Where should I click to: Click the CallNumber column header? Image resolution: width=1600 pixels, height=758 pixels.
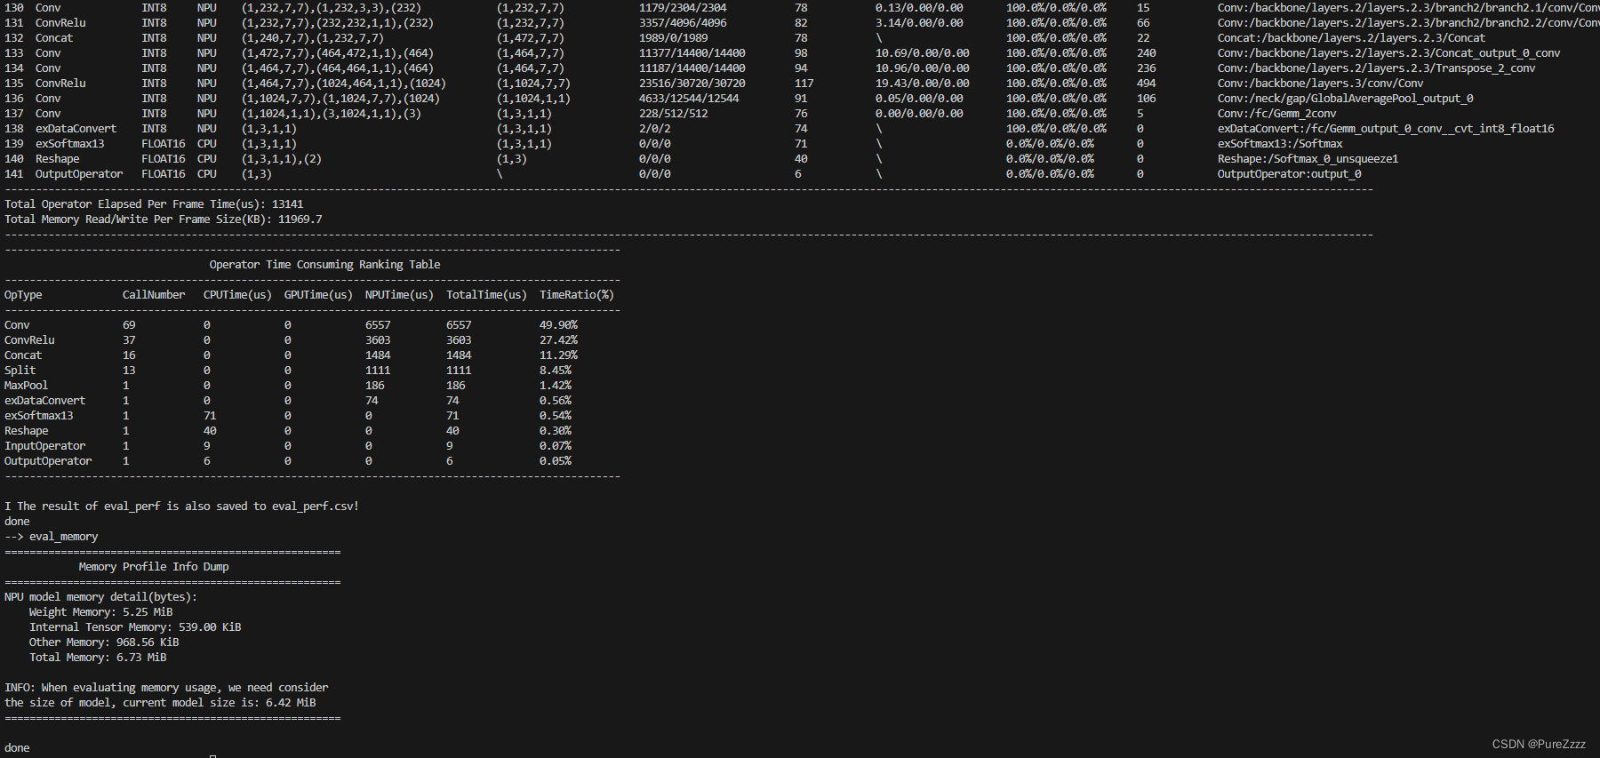[x=154, y=294]
